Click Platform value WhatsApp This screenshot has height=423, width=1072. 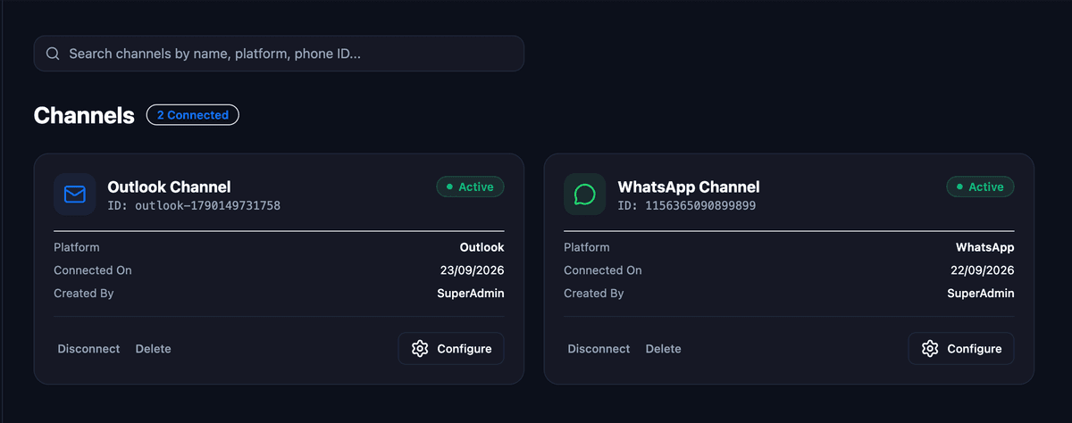click(985, 247)
